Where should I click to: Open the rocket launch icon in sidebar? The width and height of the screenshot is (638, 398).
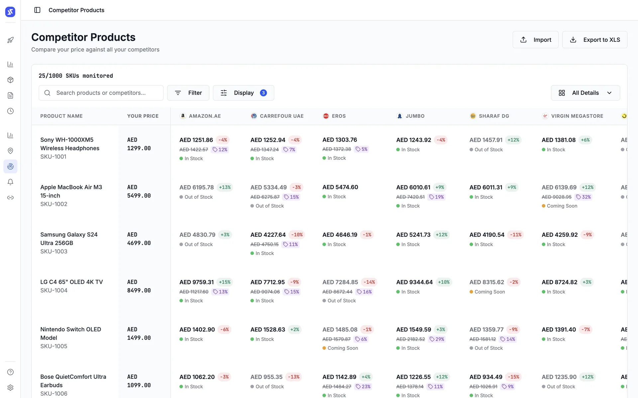tap(10, 40)
